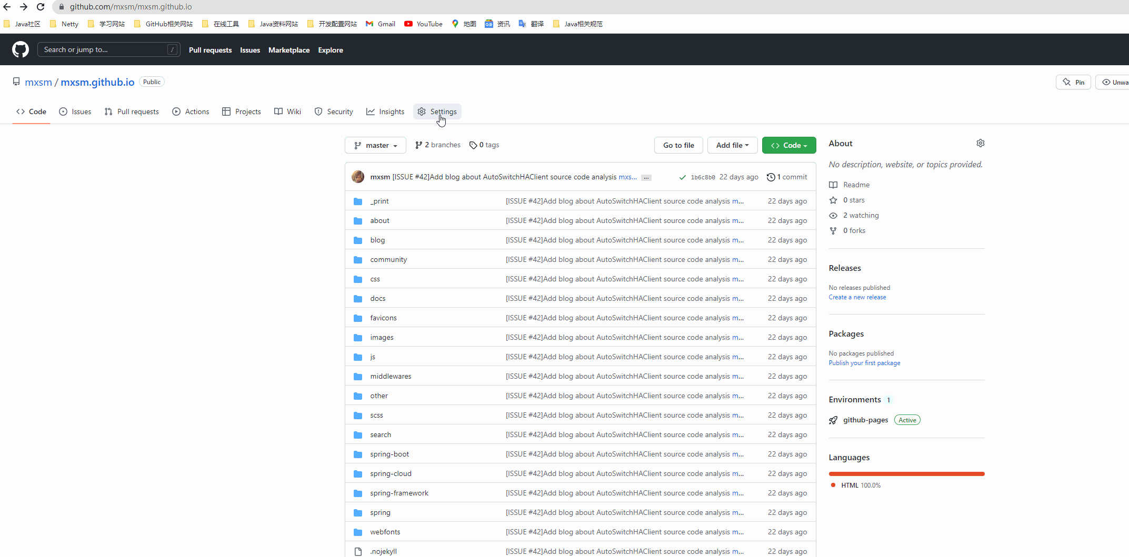This screenshot has height=557, width=1129.
Task: Open repository Security via shield icon
Action: coord(318,112)
